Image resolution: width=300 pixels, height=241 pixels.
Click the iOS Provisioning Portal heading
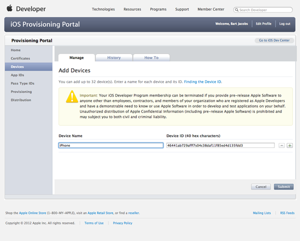pos(45,24)
